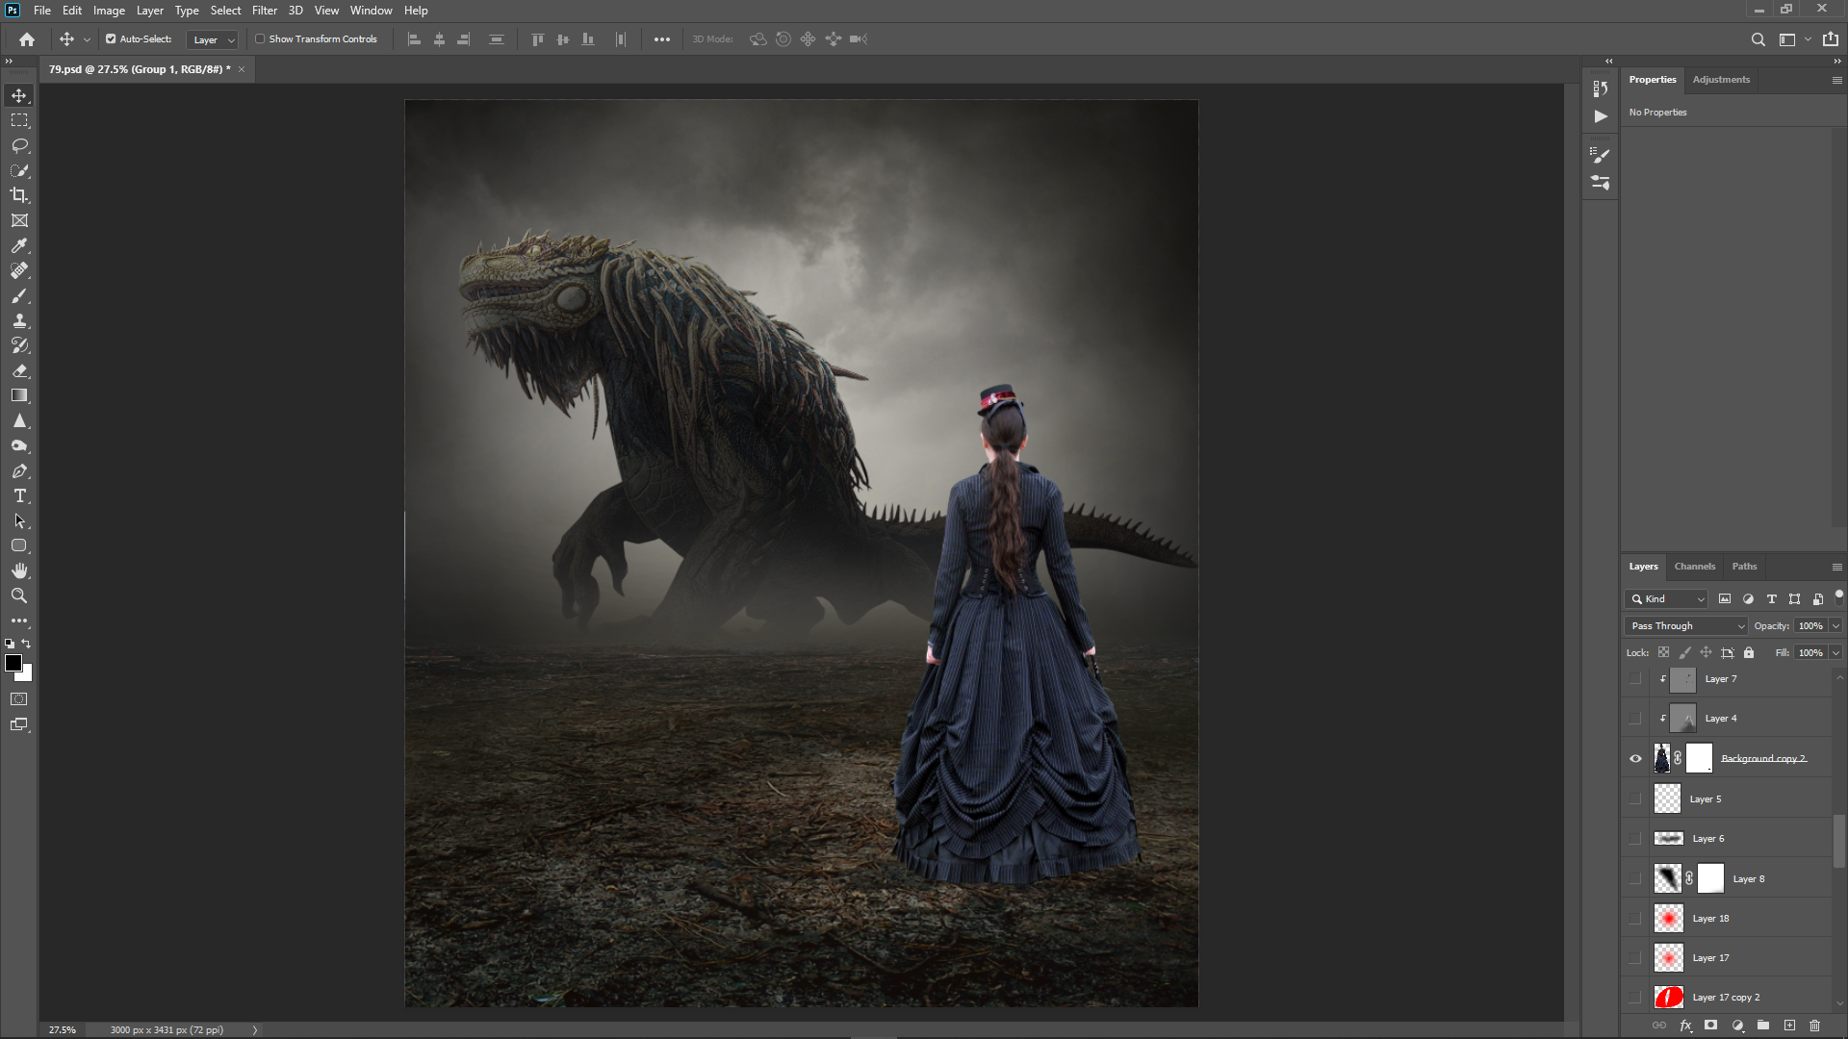The image size is (1848, 1039).
Task: Hide the Background copy 2 layer
Action: pos(1635,759)
